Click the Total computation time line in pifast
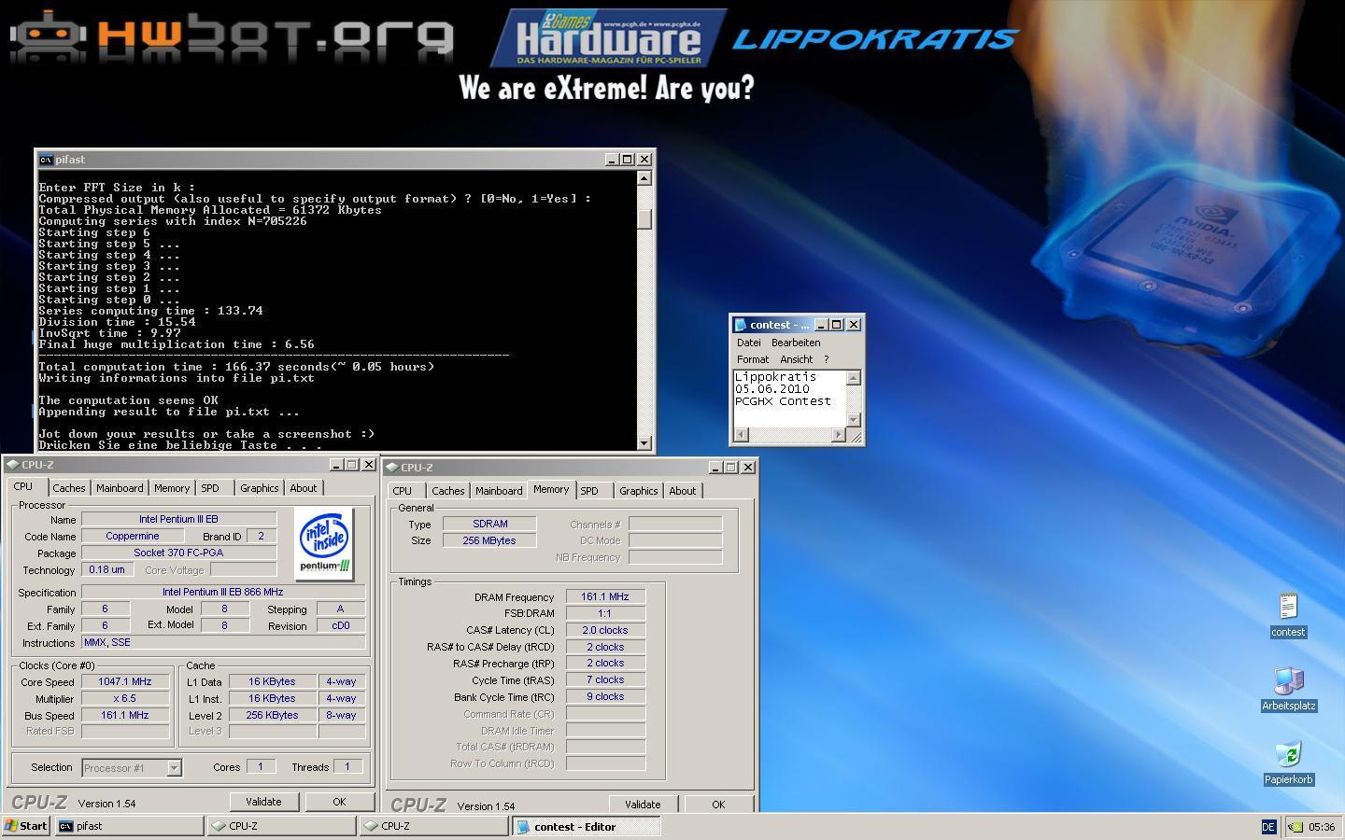The height and width of the screenshot is (840, 1345). [x=236, y=367]
